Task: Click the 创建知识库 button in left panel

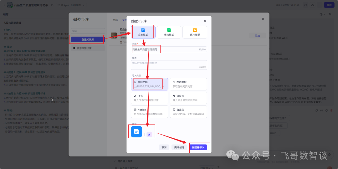Action: [x=88, y=39]
